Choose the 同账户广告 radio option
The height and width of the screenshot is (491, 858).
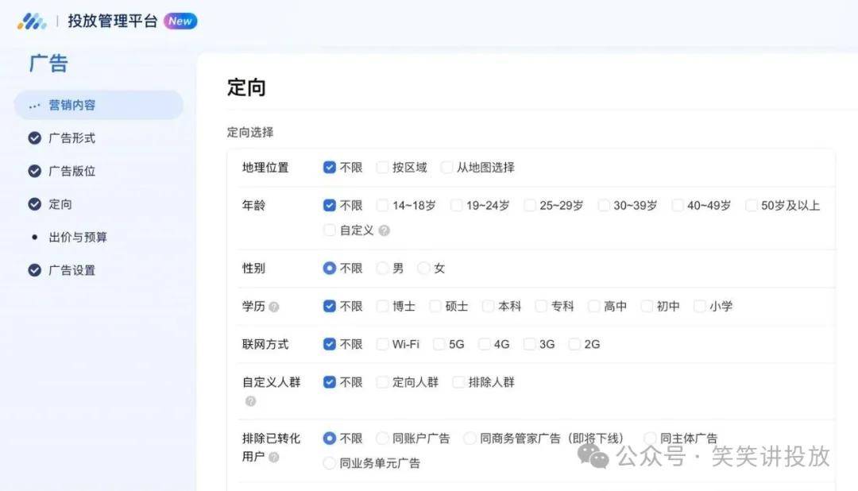point(382,439)
